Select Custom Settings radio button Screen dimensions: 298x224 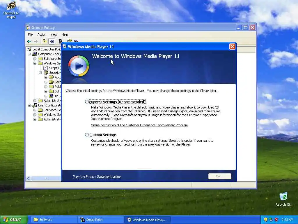[87, 135]
